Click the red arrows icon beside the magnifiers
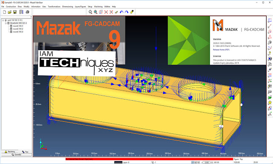The image size is (273, 164). coord(106,12)
